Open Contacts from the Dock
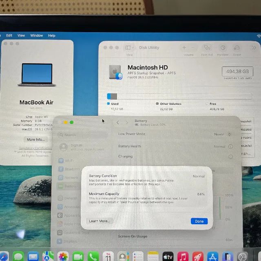The width and height of the screenshot is (261, 261). (x=123, y=257)
